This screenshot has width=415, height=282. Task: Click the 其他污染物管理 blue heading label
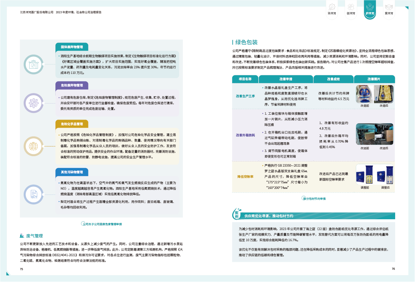click(x=72, y=172)
